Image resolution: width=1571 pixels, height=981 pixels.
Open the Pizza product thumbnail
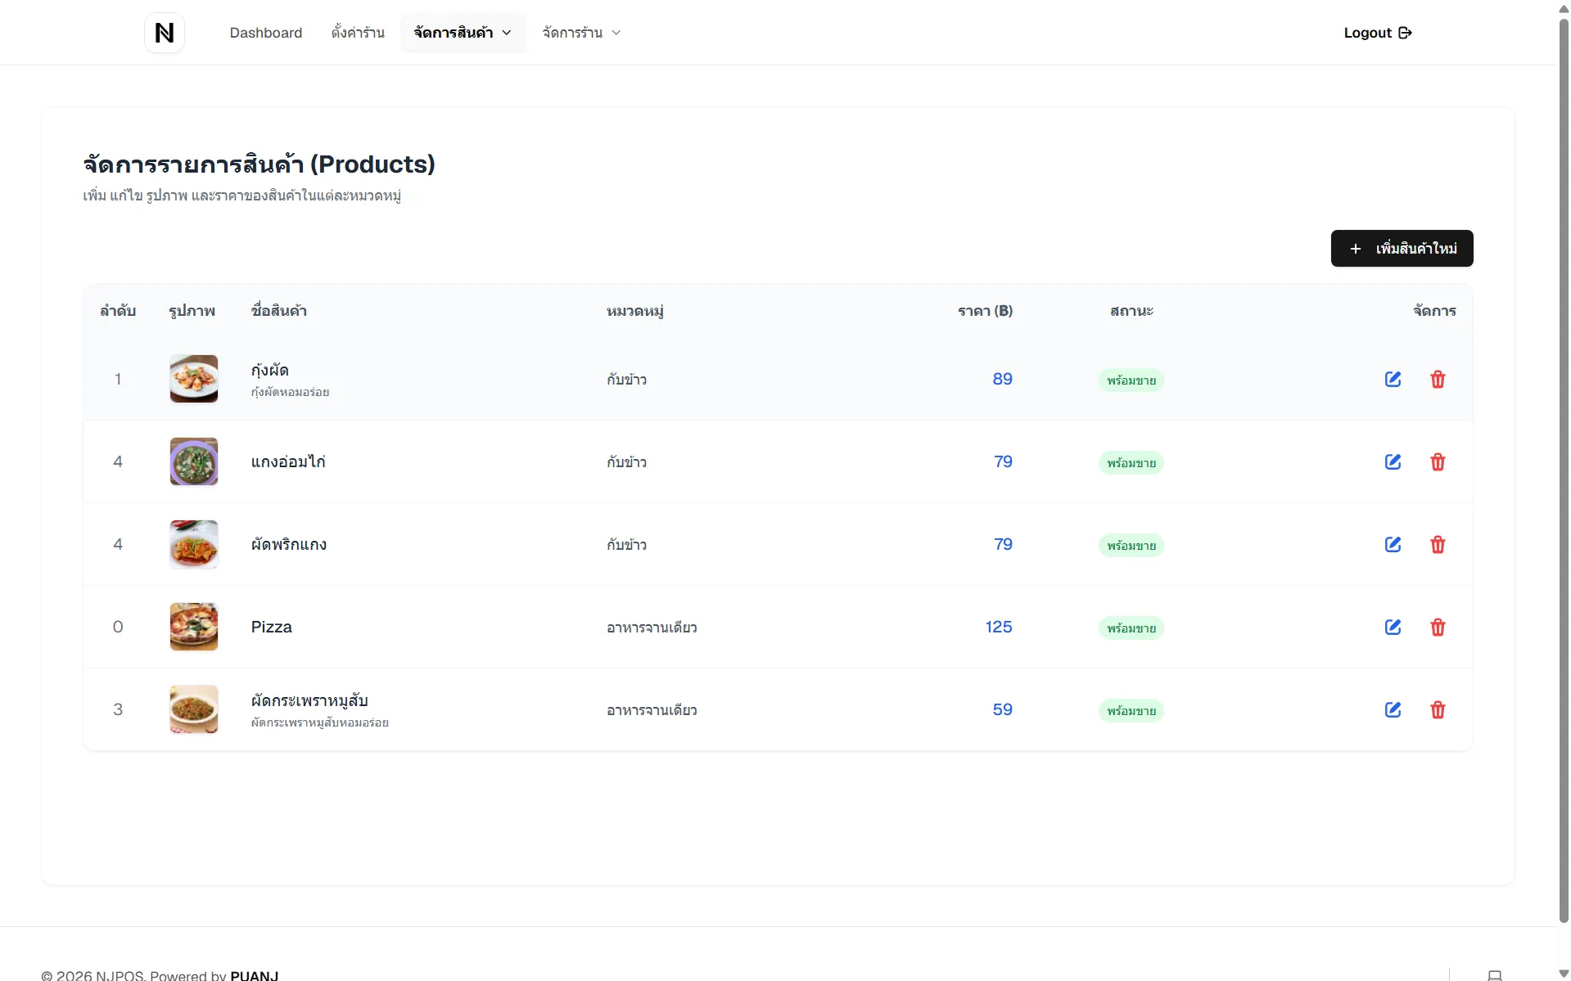194,627
